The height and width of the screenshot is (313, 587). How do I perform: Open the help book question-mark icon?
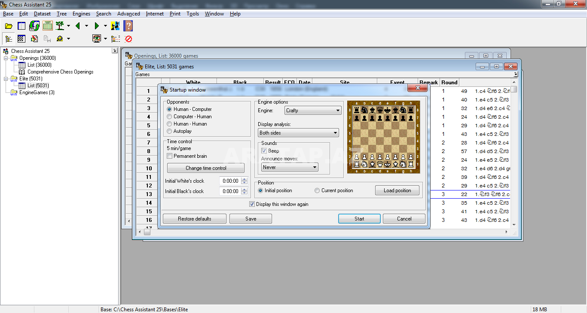tap(128, 26)
